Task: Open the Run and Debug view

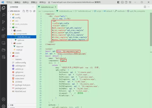Action: (4, 29)
